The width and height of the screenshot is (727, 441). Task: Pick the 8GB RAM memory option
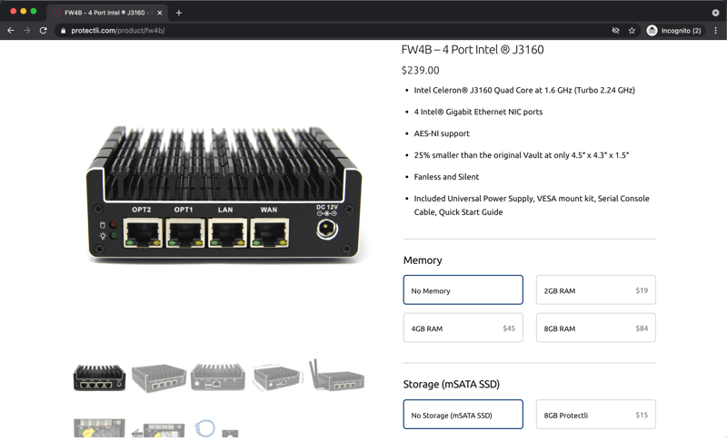[595, 328]
